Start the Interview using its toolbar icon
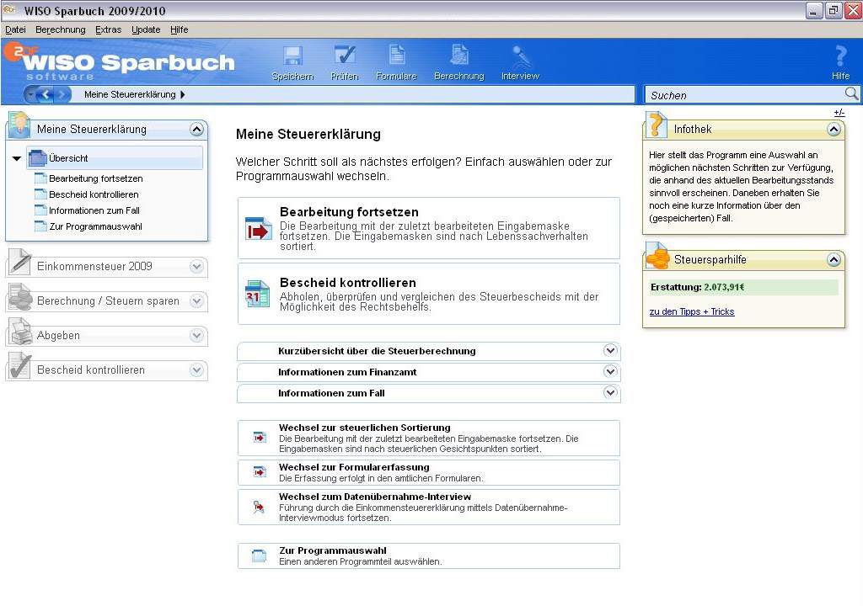Image resolution: width=863 pixels, height=606 pixels. (520, 57)
